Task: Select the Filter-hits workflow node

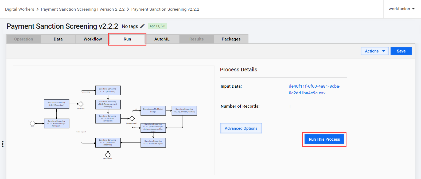Action: tap(108, 90)
